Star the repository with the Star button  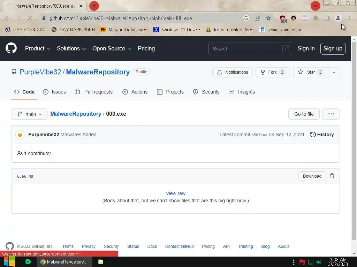pos(311,72)
